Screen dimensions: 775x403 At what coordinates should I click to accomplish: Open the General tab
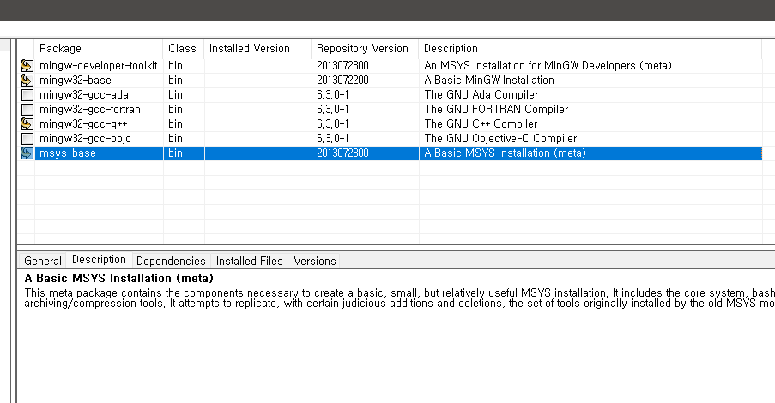pyautogui.click(x=43, y=261)
